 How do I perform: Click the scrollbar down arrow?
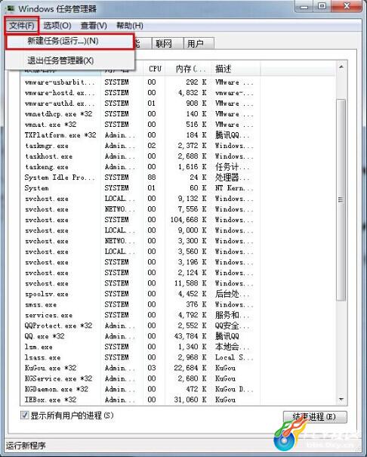click(341, 399)
